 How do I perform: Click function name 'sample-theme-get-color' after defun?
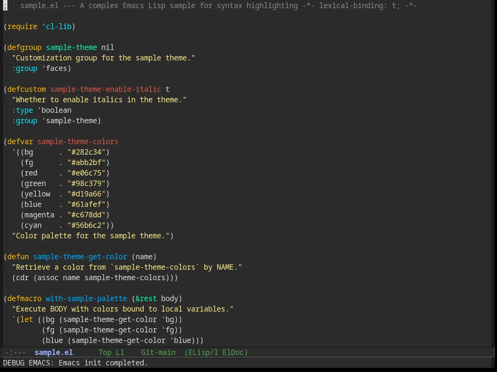pos(80,257)
